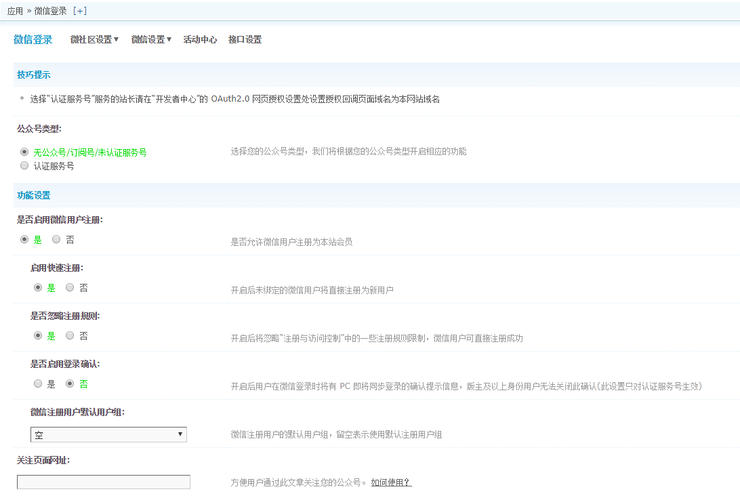The height and width of the screenshot is (500, 740).
Task: Open the 接口设置 tab
Action: 245,39
